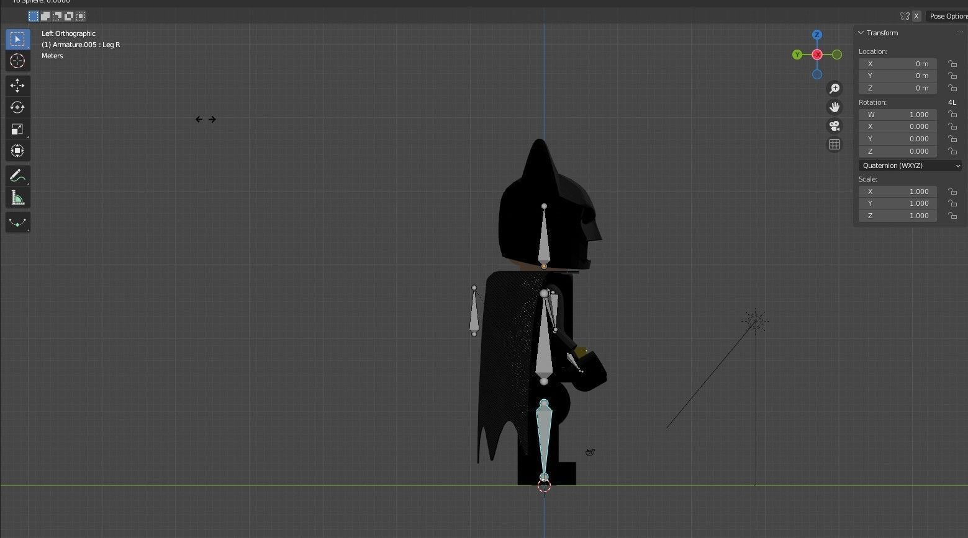Edit Scale X value field
Image resolution: width=968 pixels, height=538 pixels.
tap(898, 192)
